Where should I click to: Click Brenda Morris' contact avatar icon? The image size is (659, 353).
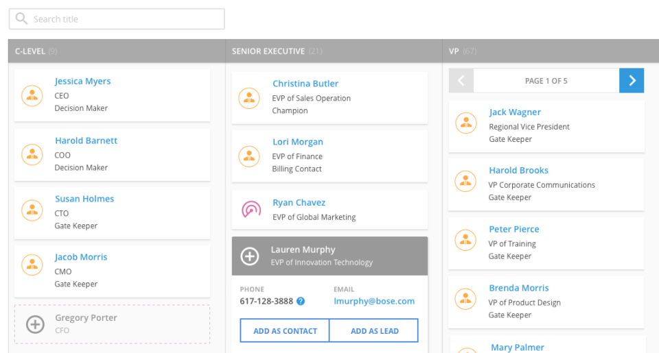click(465, 299)
